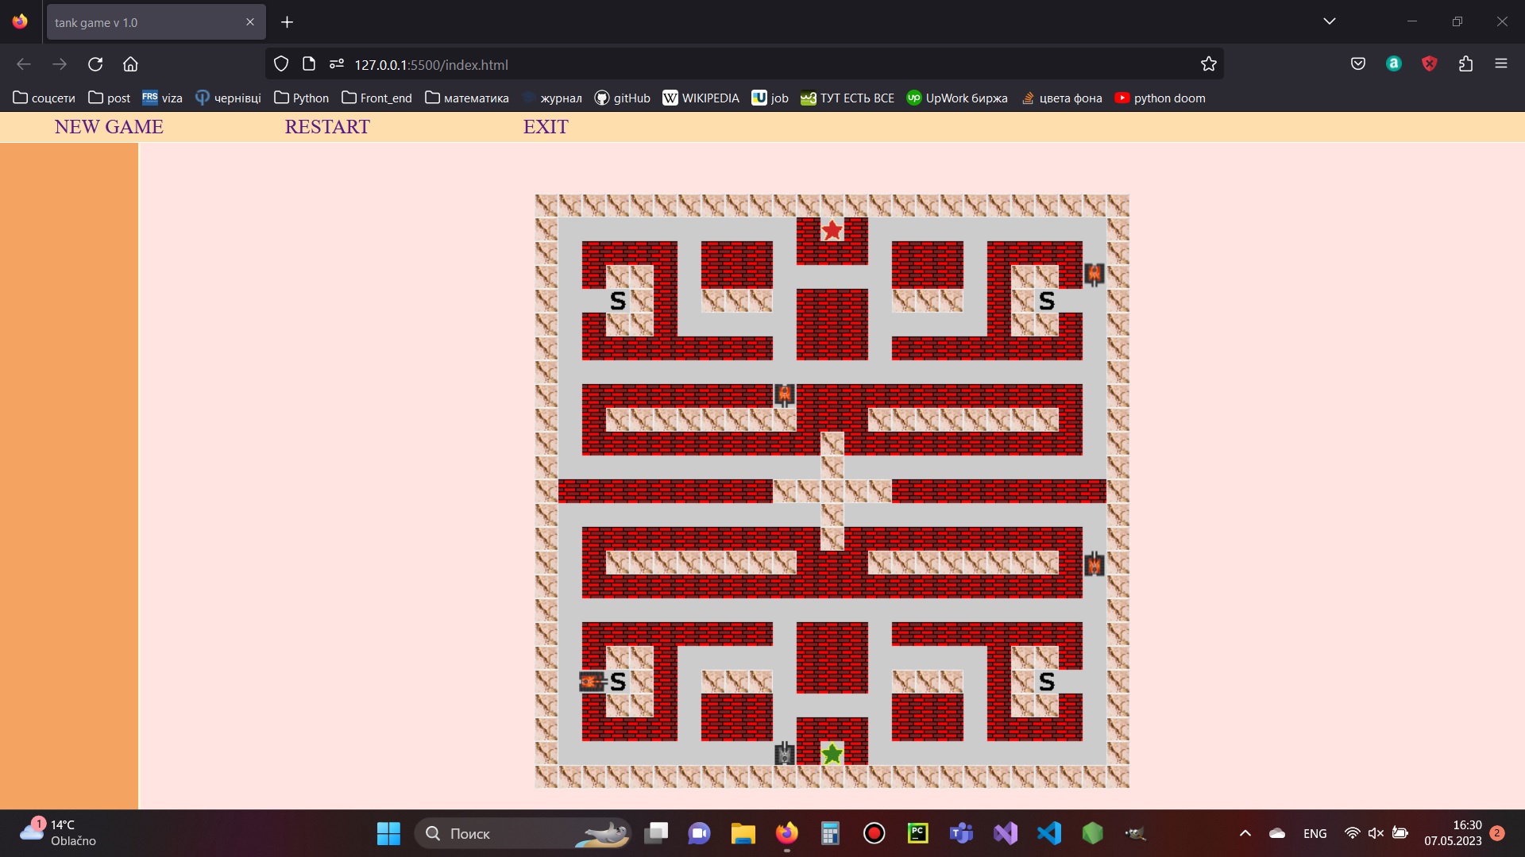Click the green star player base
Viewport: 1525px width, 857px height.
pos(832,754)
